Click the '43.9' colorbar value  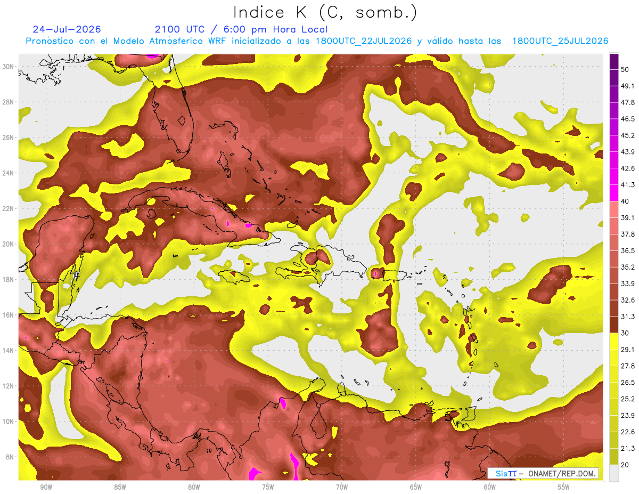[x=628, y=152]
